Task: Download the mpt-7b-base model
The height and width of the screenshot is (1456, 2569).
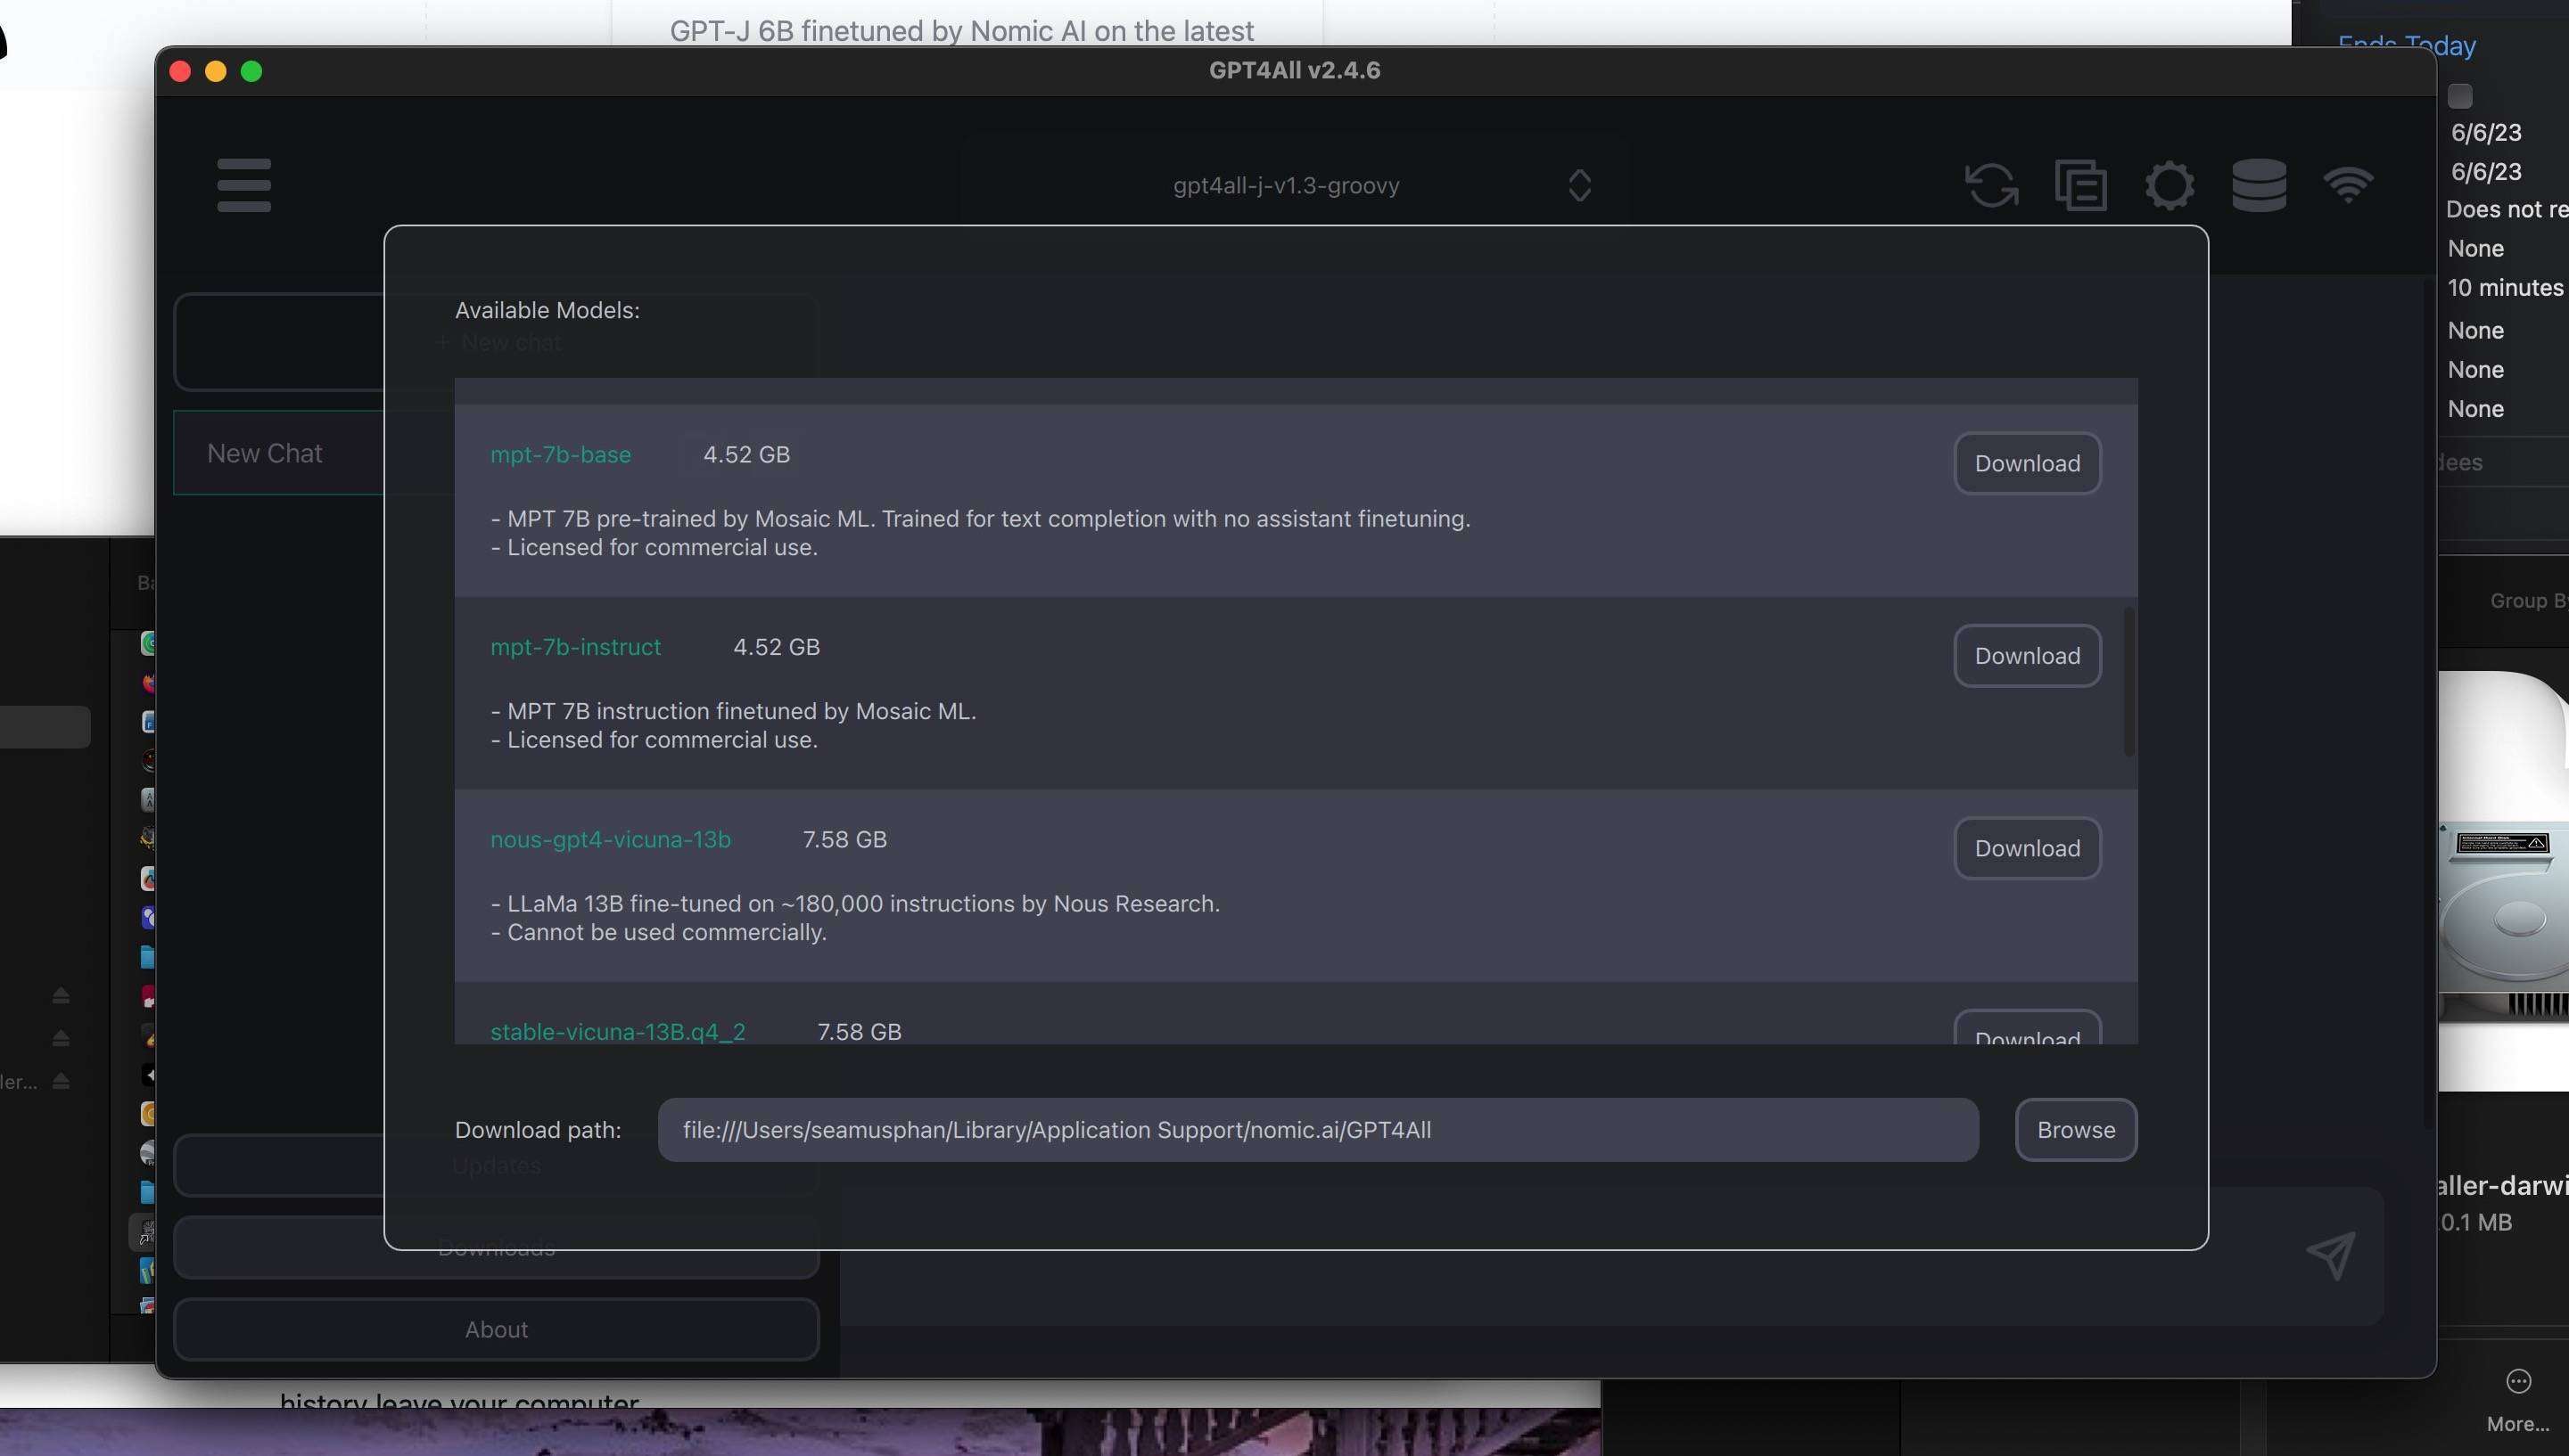Action: point(2027,463)
